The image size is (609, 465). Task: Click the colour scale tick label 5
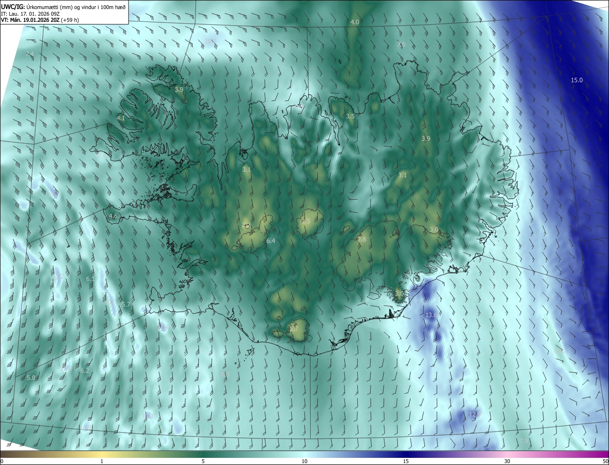tap(203, 461)
